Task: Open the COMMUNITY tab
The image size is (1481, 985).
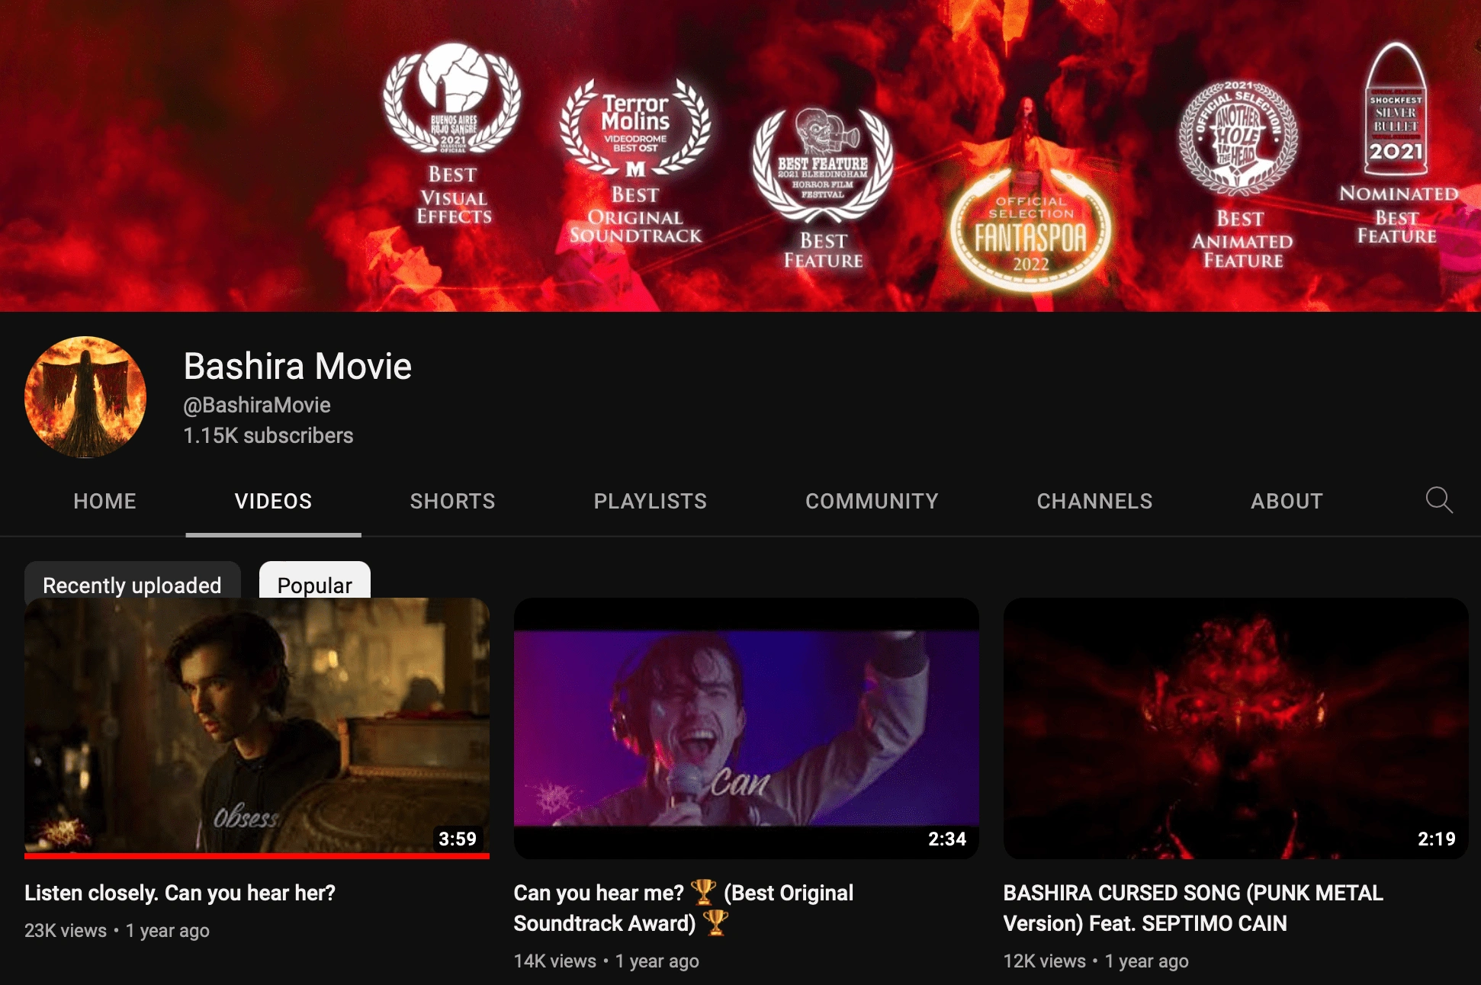Action: point(872,501)
